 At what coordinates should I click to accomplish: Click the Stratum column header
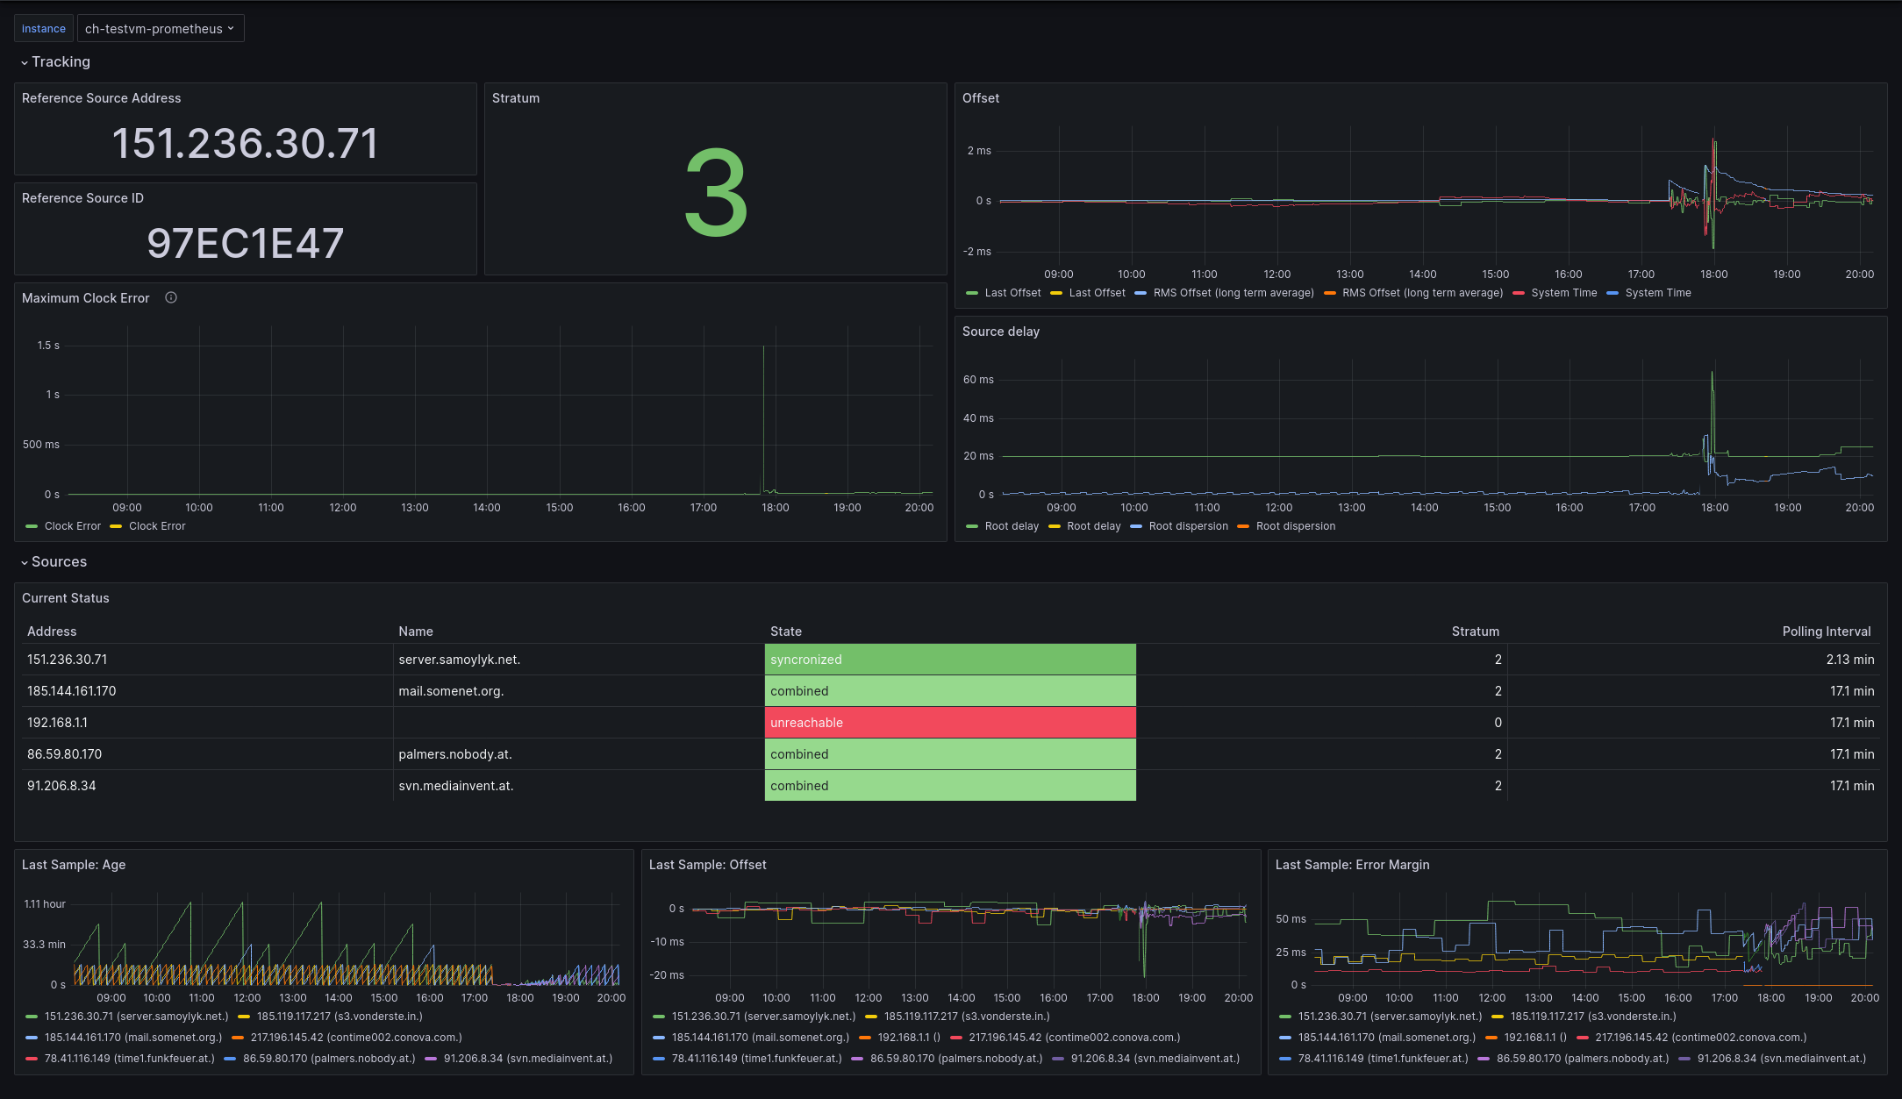click(x=1475, y=632)
